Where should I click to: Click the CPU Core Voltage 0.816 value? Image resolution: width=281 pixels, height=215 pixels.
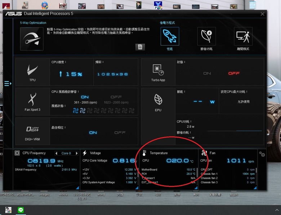point(124,161)
